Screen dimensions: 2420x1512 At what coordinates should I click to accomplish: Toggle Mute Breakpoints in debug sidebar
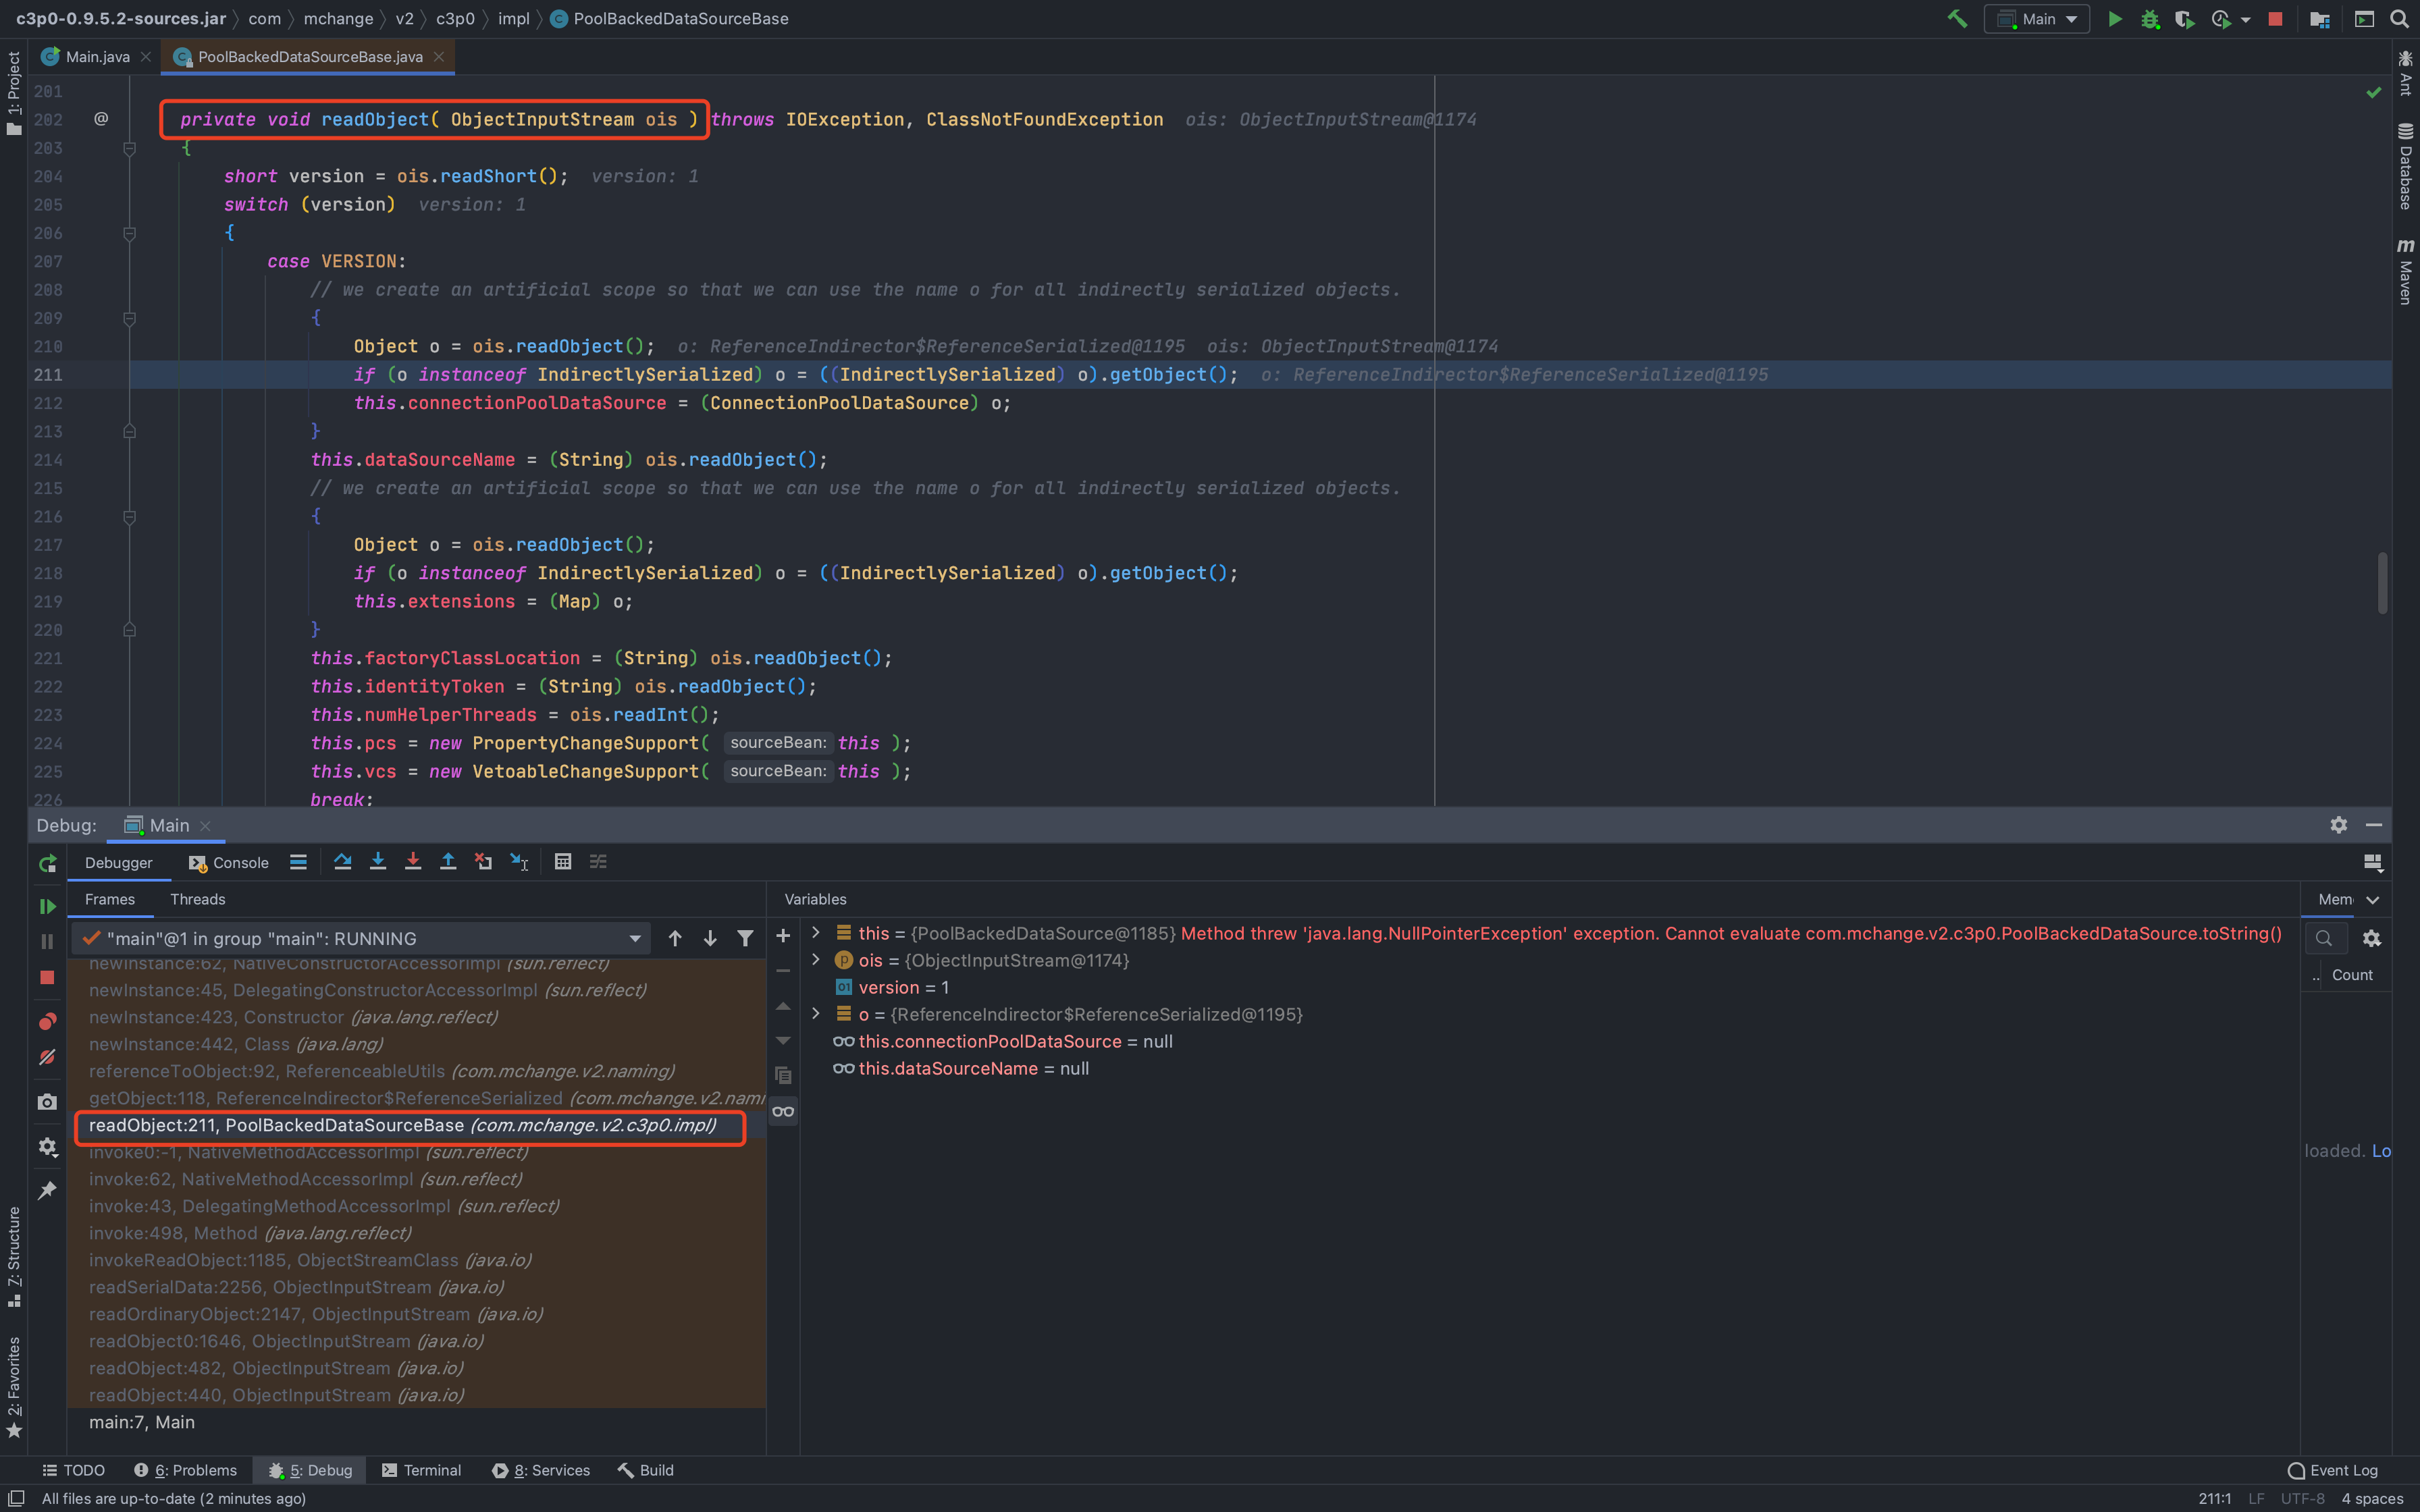tap(47, 1057)
